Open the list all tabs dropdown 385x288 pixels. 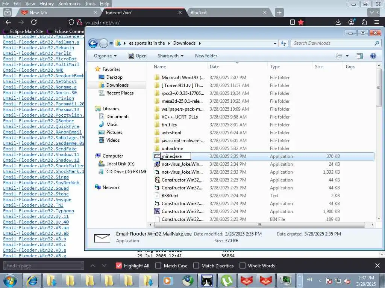[x=374, y=12]
